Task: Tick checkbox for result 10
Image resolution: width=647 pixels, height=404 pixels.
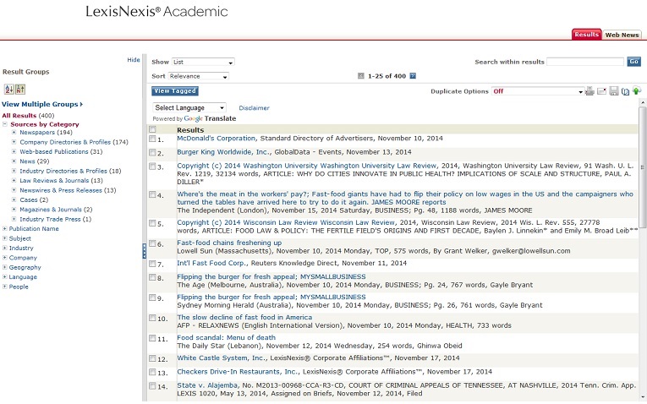Action: tap(152, 318)
